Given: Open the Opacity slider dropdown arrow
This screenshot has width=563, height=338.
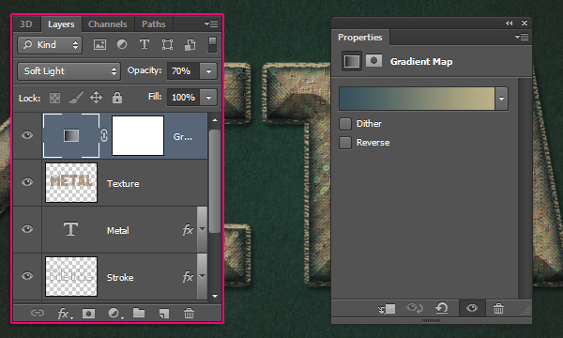Looking at the screenshot, I should click(x=208, y=71).
